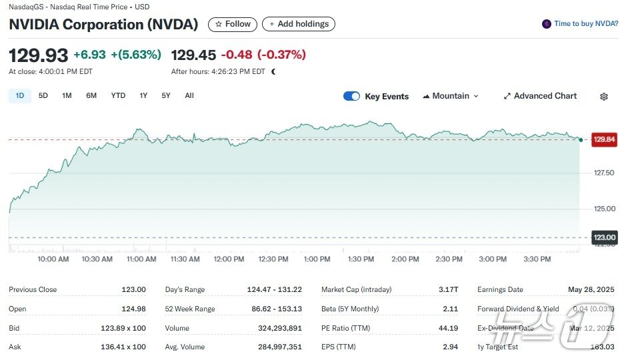Open the Time to buy NVDA link

tap(586, 24)
